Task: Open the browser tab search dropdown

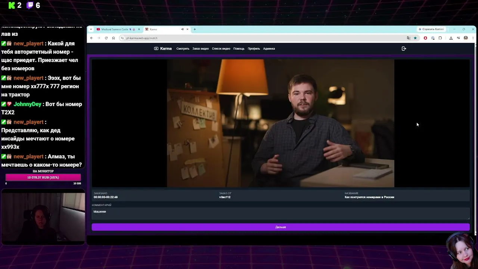Action: pyautogui.click(x=91, y=29)
